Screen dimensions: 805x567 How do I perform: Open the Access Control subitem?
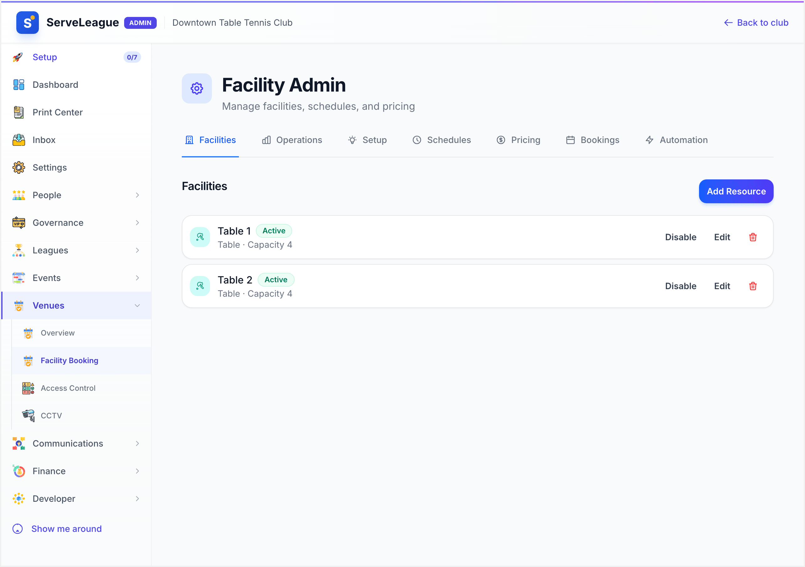tap(81, 389)
